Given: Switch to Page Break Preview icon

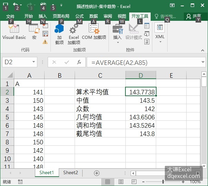Looking at the screenshot, I should click(x=134, y=181).
